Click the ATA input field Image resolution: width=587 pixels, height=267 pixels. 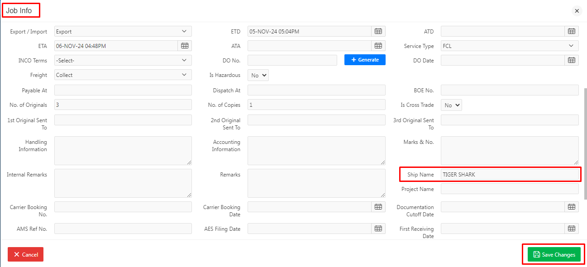coord(310,46)
